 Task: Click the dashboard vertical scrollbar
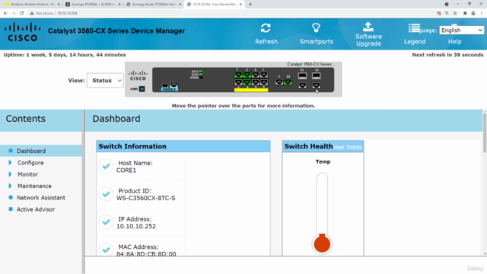485,133
